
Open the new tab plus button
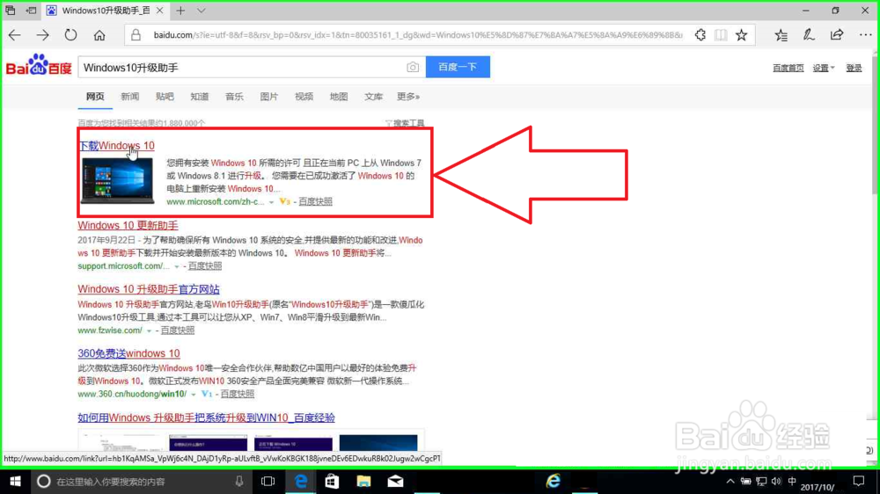(180, 10)
